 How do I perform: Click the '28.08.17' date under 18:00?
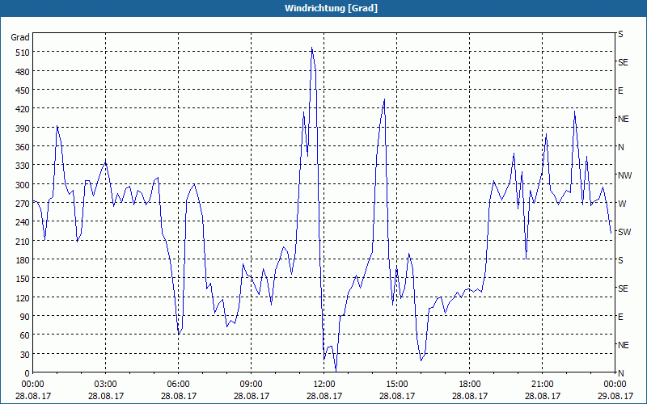tap(470, 396)
